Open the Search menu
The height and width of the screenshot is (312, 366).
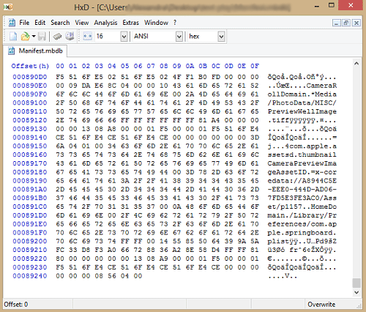(x=60, y=23)
